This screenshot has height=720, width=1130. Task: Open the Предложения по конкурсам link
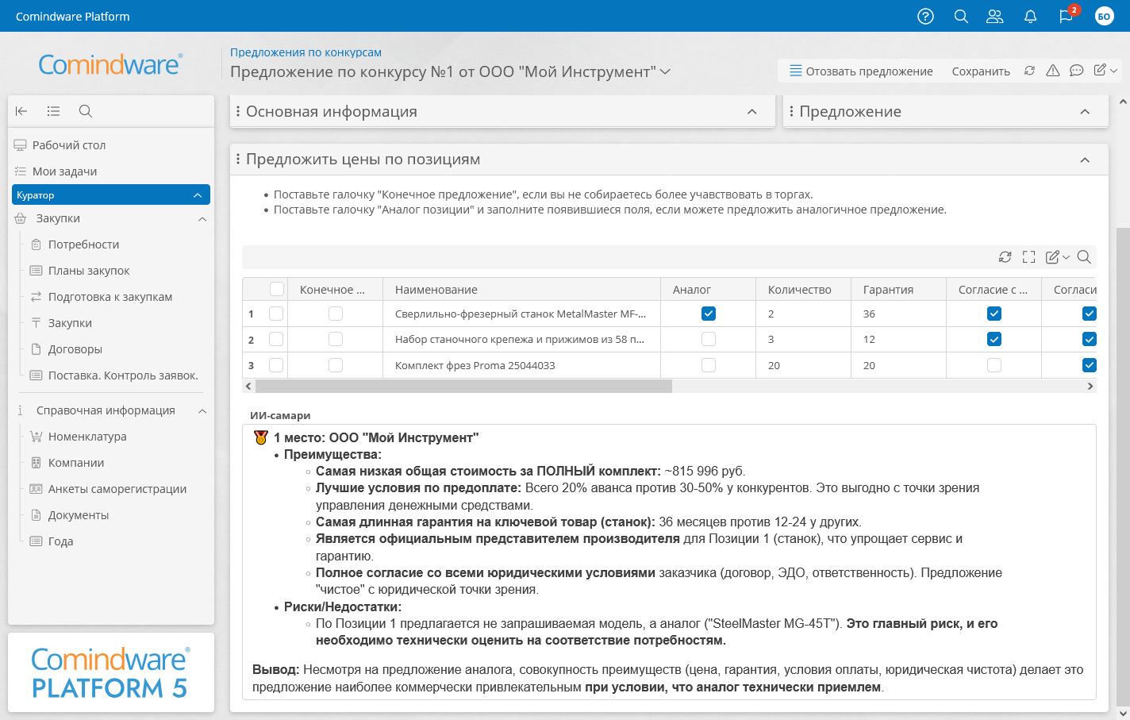[306, 52]
